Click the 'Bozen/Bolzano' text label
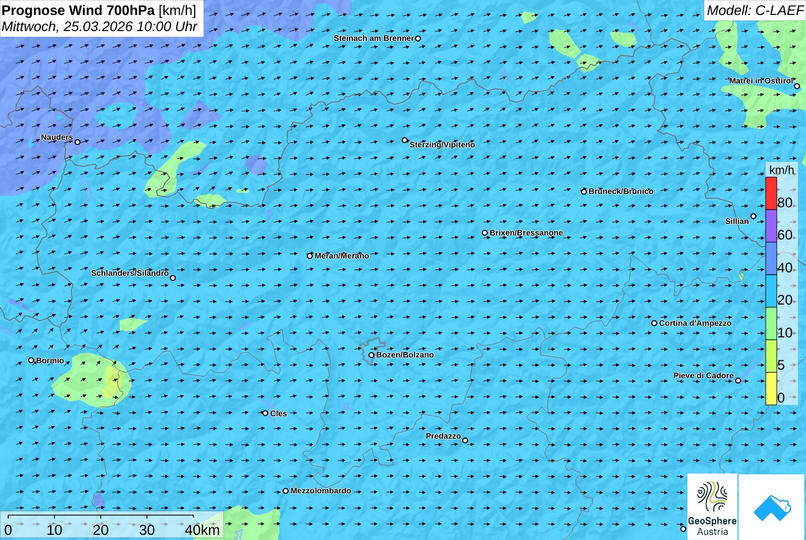This screenshot has height=540, width=806. [x=405, y=355]
